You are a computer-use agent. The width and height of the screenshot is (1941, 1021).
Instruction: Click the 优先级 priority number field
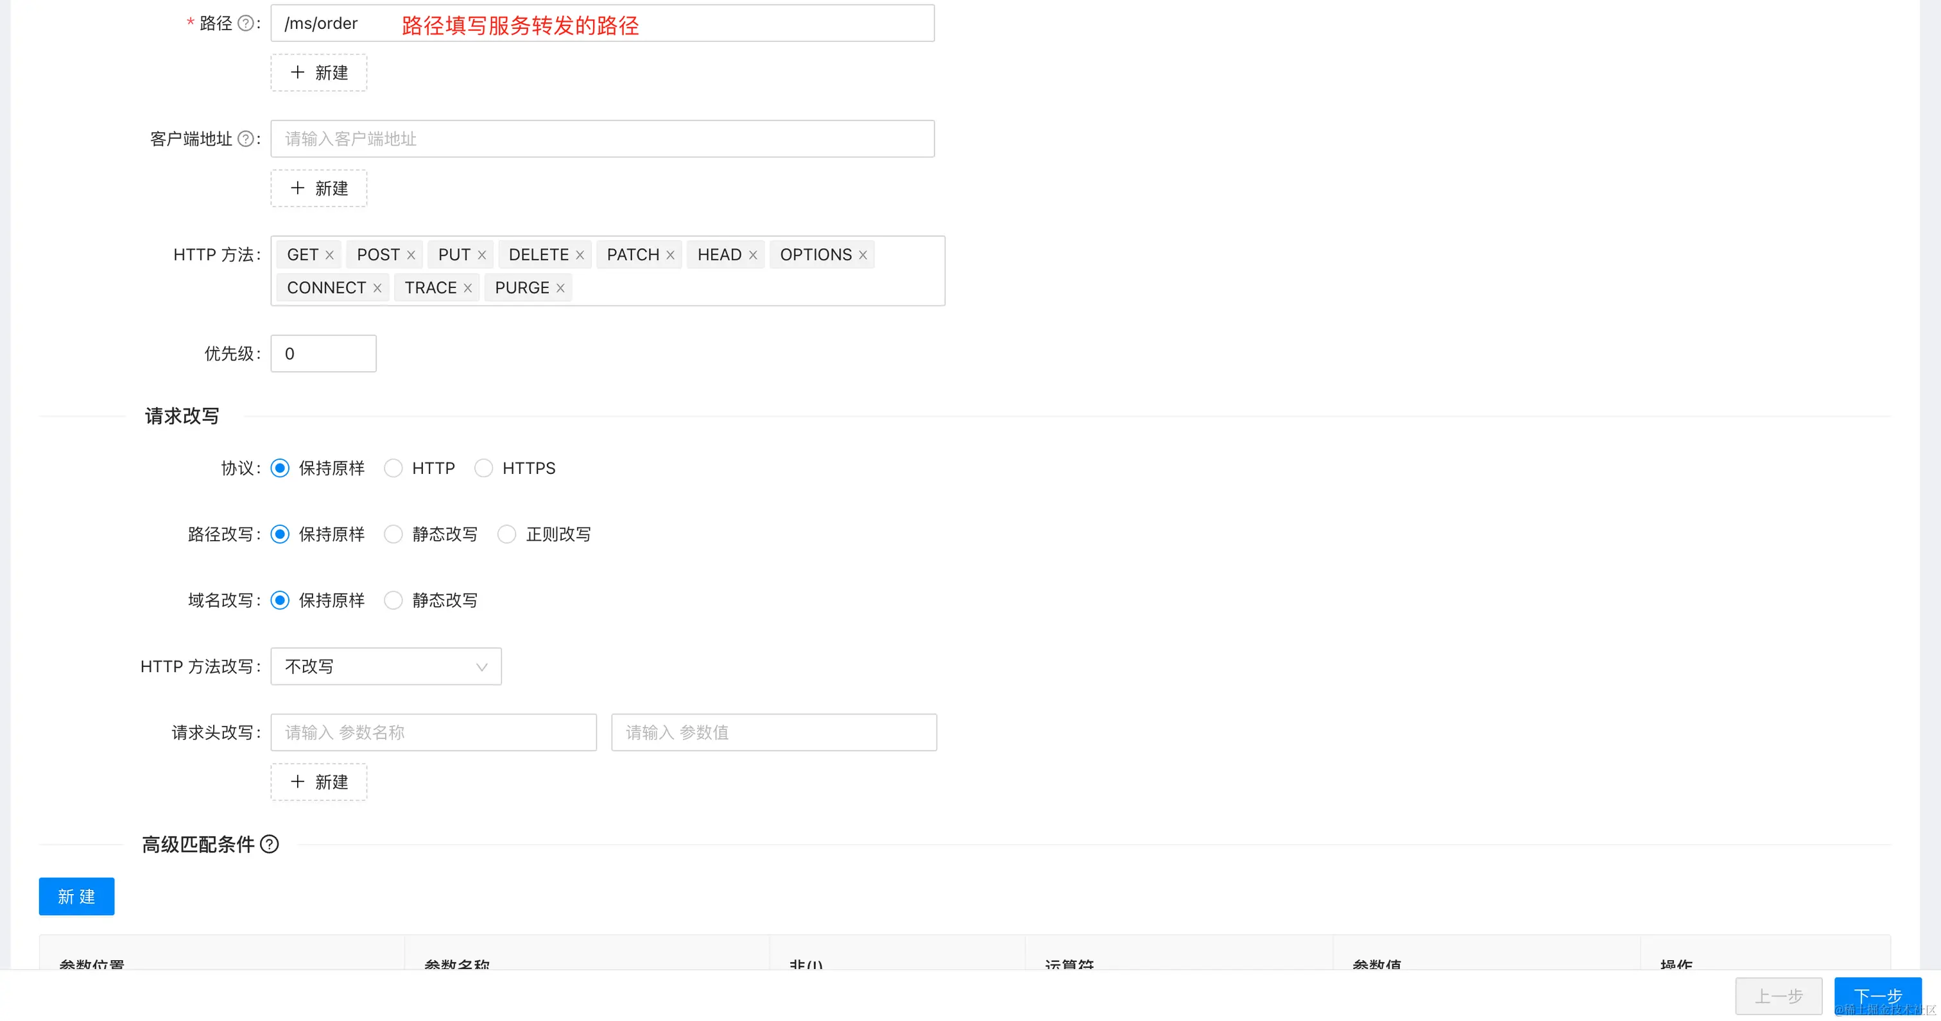323,354
